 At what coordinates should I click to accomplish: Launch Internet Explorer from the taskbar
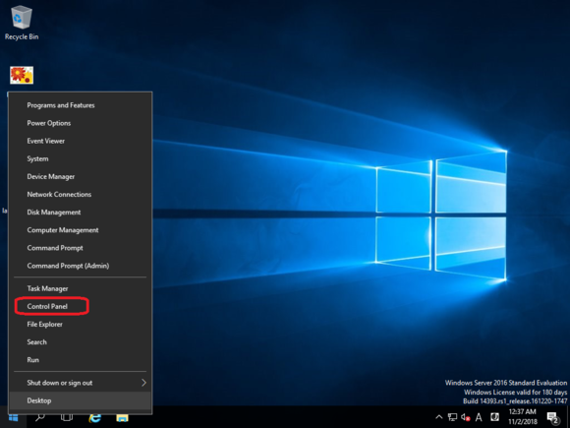click(x=94, y=417)
